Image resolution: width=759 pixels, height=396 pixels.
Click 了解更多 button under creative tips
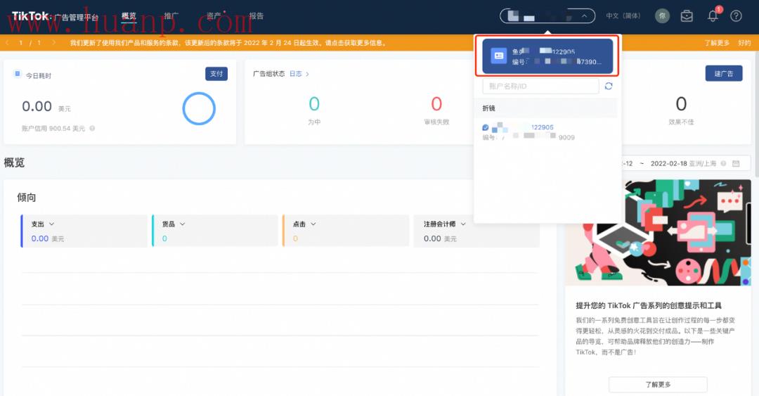658,384
